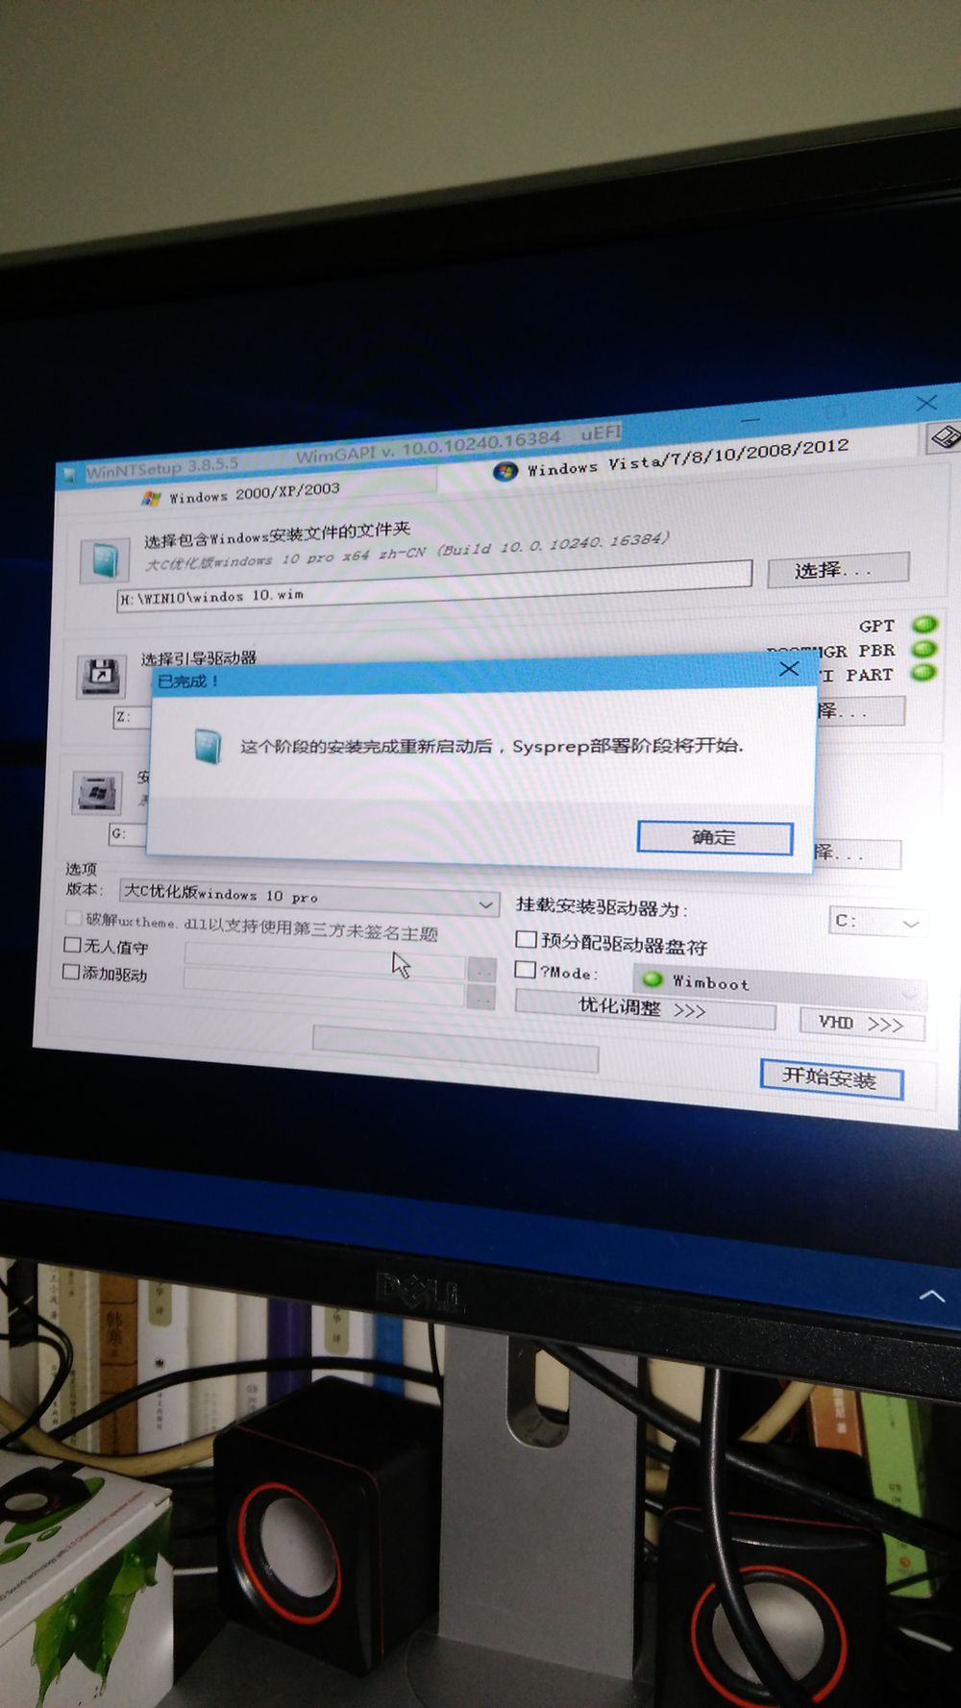The image size is (961, 1708).
Task: Minimize the WinNTSetup window
Action: (751, 419)
